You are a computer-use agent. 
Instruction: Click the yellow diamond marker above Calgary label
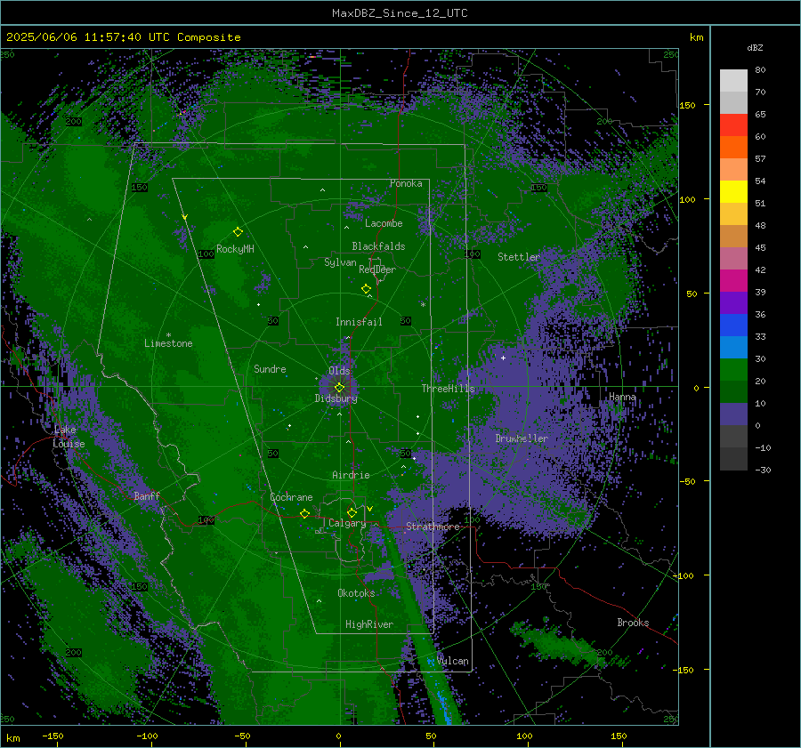pos(352,512)
